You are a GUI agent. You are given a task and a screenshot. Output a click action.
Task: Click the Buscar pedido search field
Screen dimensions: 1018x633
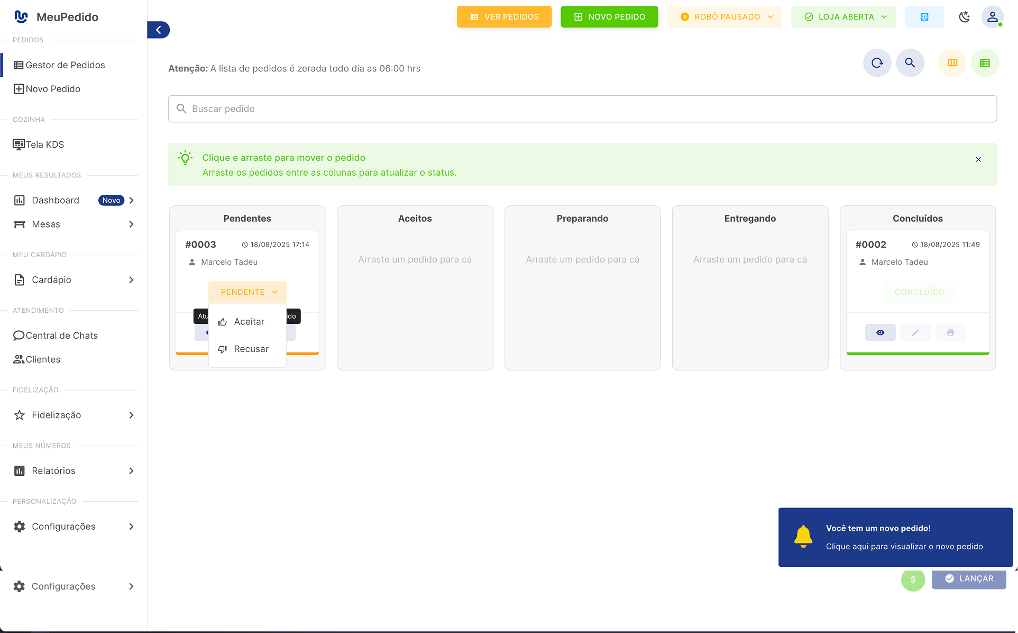pyautogui.click(x=582, y=108)
